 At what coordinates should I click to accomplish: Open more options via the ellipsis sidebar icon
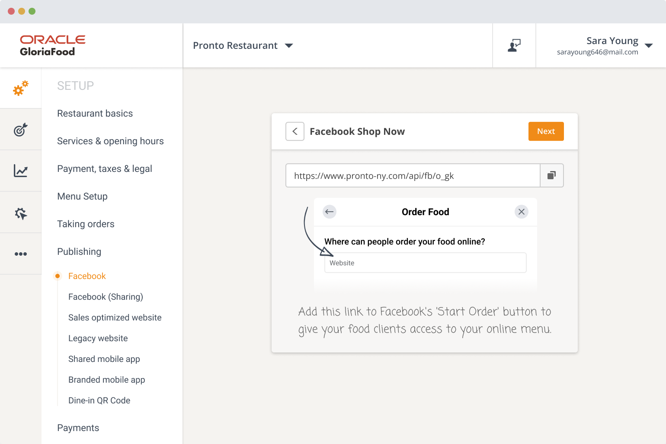pos(20,254)
